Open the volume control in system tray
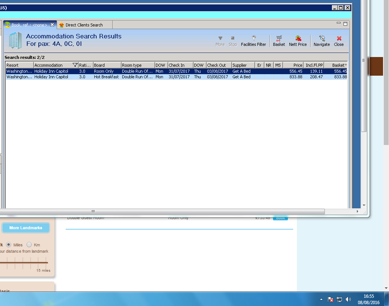Image resolution: width=389 pixels, height=306 pixels. [x=348, y=299]
